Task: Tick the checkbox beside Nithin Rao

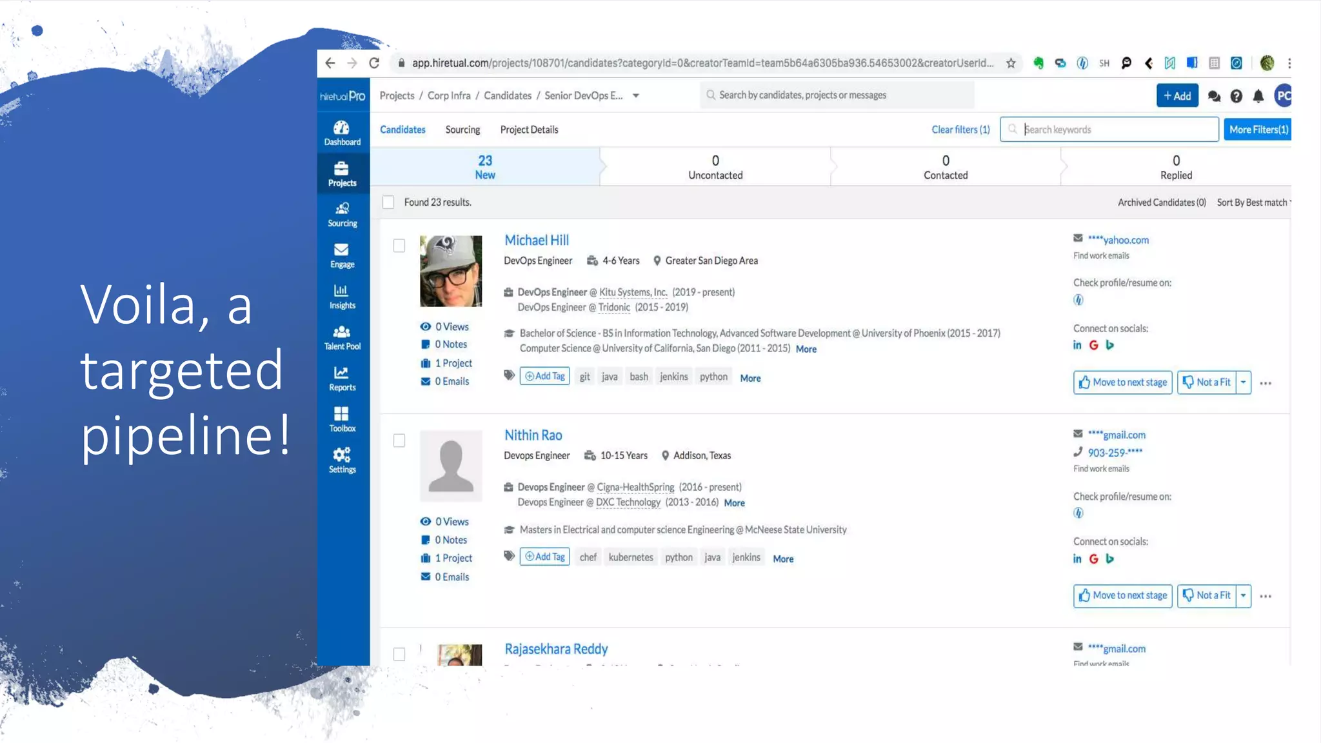Action: tap(399, 441)
